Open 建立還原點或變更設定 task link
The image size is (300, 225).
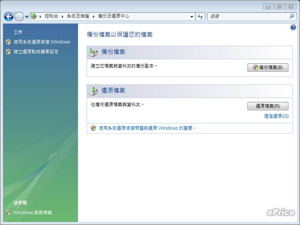[36, 52]
